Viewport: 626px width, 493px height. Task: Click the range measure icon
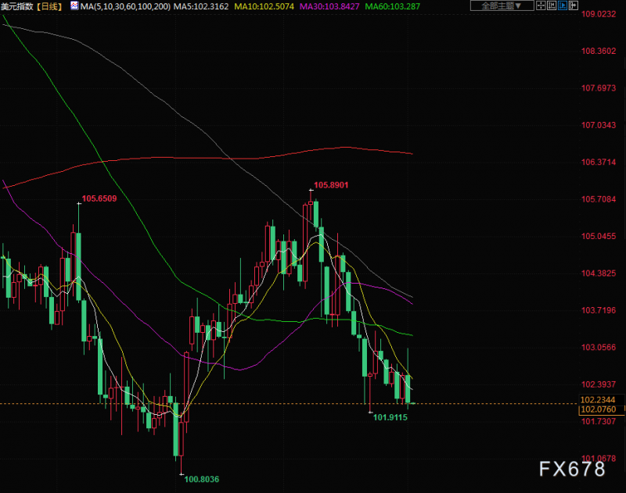(552, 5)
